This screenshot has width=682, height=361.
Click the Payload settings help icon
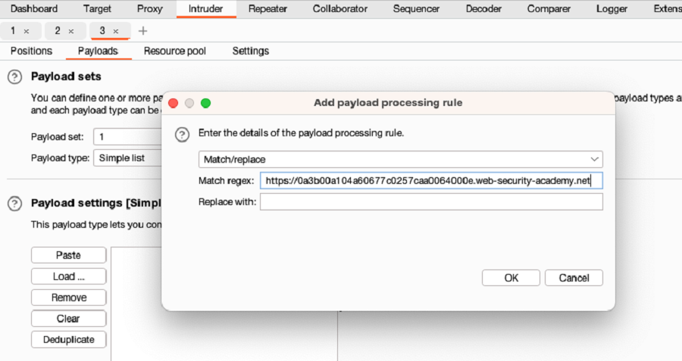tap(14, 204)
